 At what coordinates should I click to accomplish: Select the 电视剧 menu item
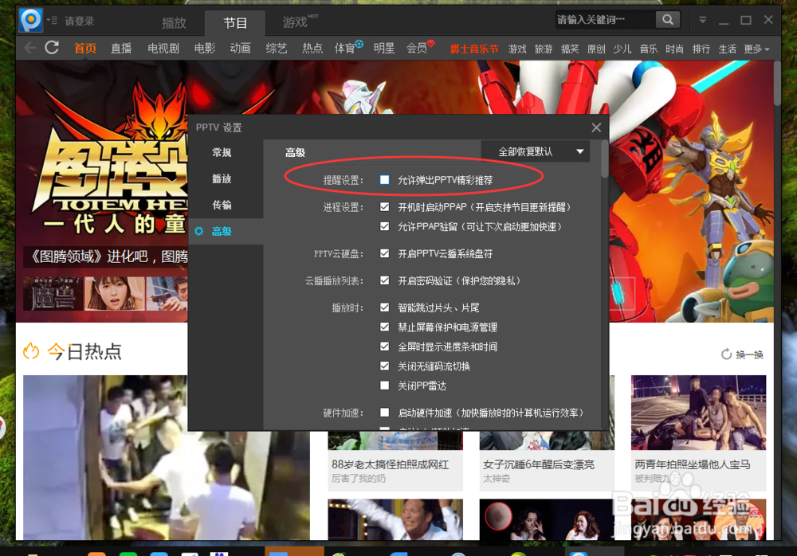(x=162, y=48)
